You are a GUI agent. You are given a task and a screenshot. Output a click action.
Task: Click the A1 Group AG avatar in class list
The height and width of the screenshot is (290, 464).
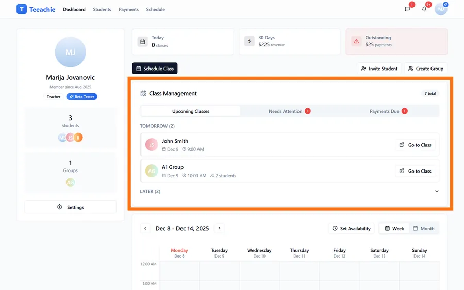click(152, 171)
